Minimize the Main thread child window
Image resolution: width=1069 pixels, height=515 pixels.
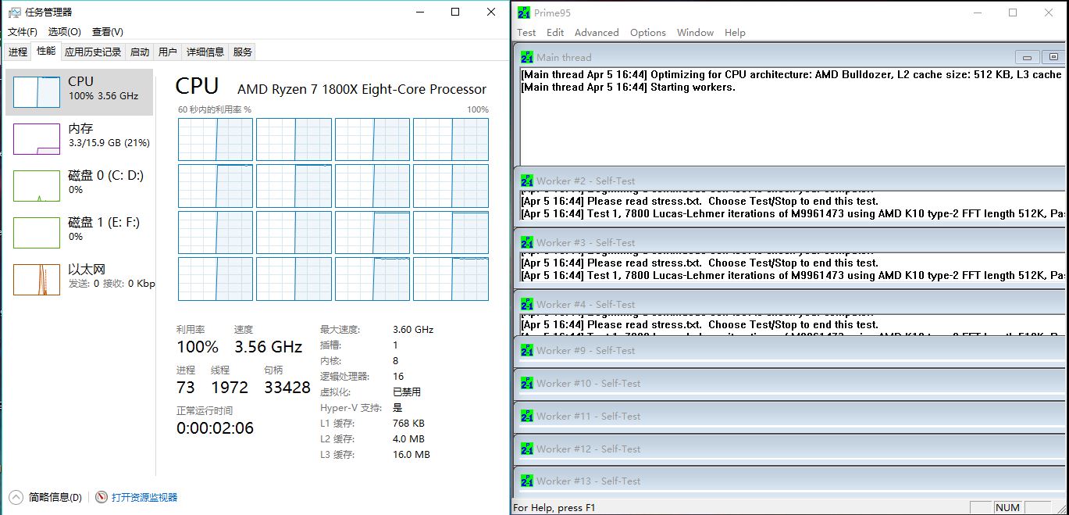(1027, 57)
